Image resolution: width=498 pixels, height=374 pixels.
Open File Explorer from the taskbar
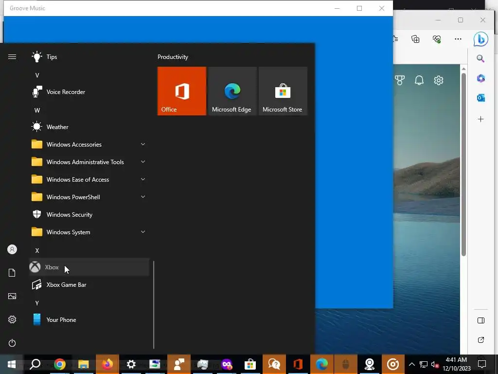[84, 364]
